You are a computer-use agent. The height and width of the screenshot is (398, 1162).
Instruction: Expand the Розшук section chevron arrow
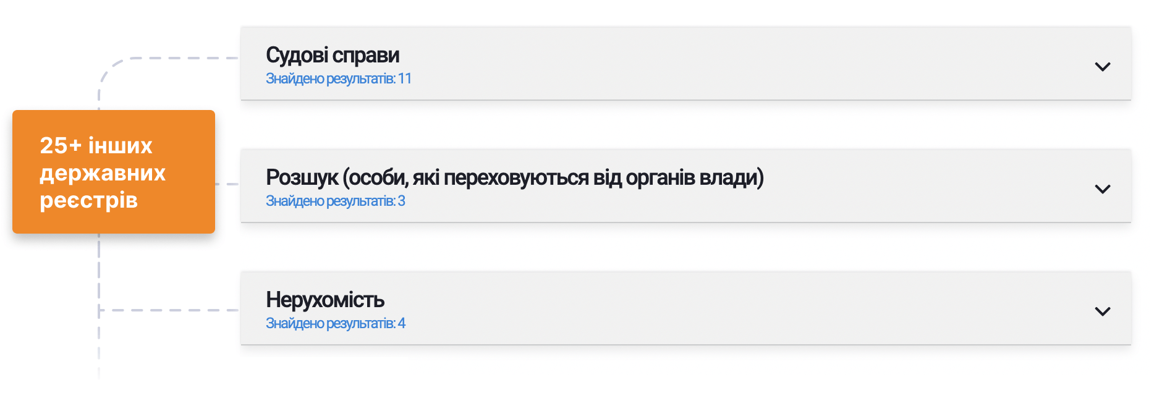pos(1103,188)
